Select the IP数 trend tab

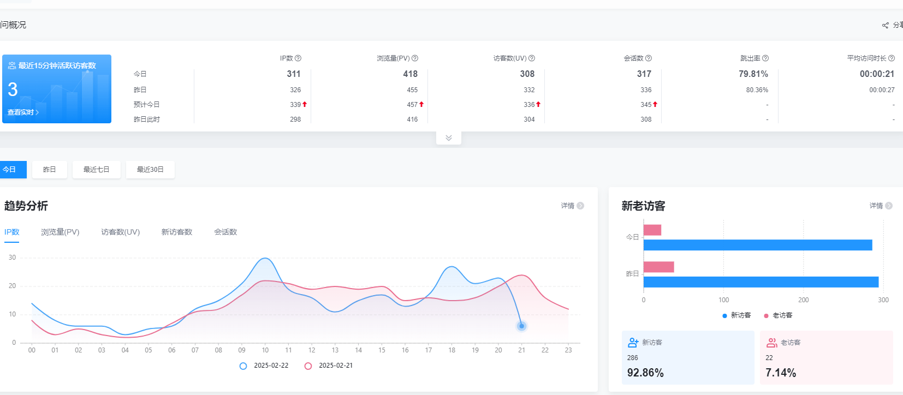12,232
